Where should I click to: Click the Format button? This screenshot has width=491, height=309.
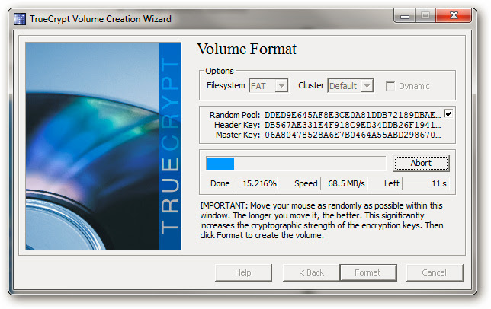(x=368, y=272)
